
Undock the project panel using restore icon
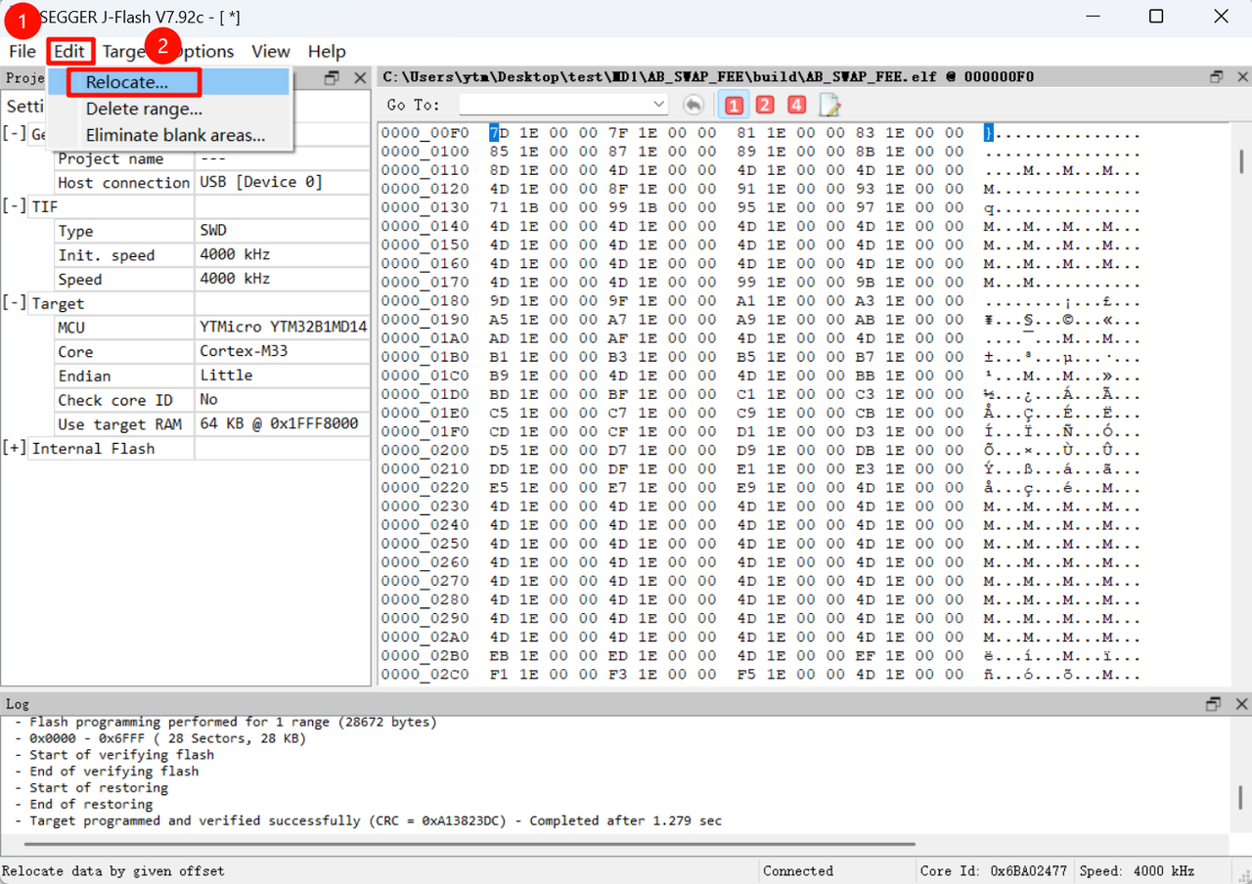pos(332,77)
